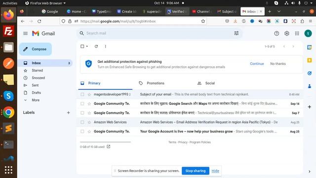
Task: Get add-ons plus icon in side panel
Action: tap(310, 107)
